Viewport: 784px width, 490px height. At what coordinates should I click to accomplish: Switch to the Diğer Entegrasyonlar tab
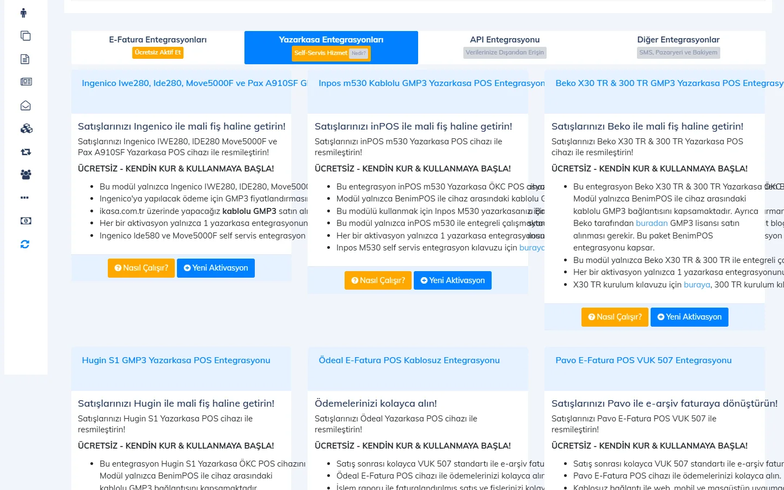tap(678, 47)
